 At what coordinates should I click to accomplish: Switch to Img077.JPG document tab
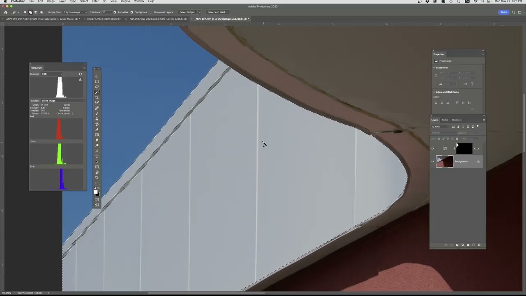coord(104,19)
